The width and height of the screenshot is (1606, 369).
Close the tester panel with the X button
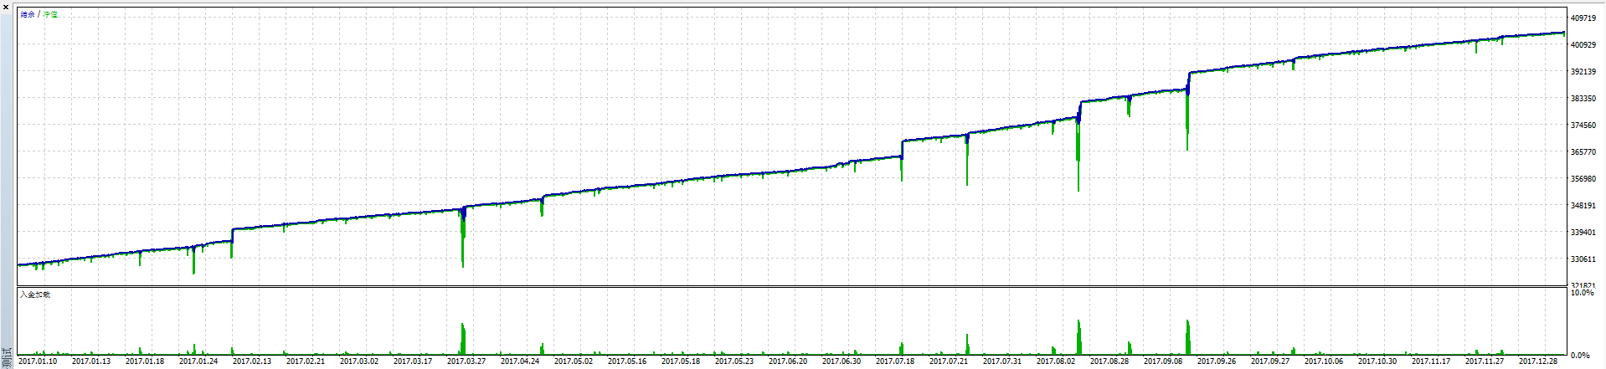pos(6,7)
